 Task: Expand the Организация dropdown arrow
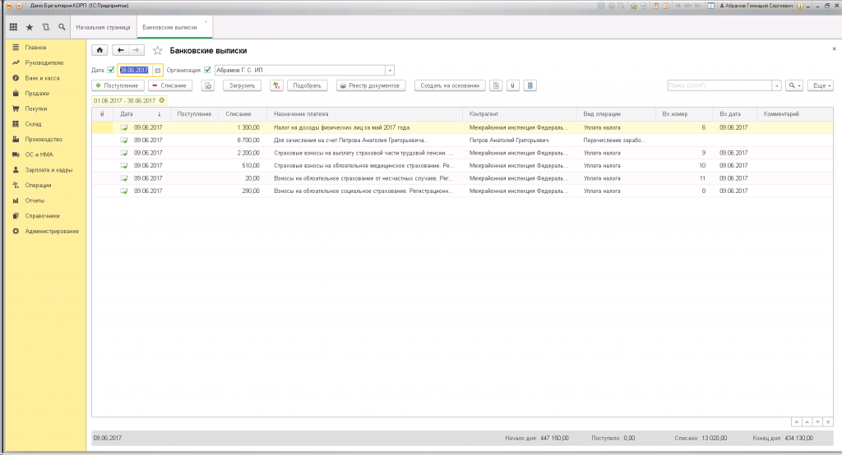click(390, 71)
